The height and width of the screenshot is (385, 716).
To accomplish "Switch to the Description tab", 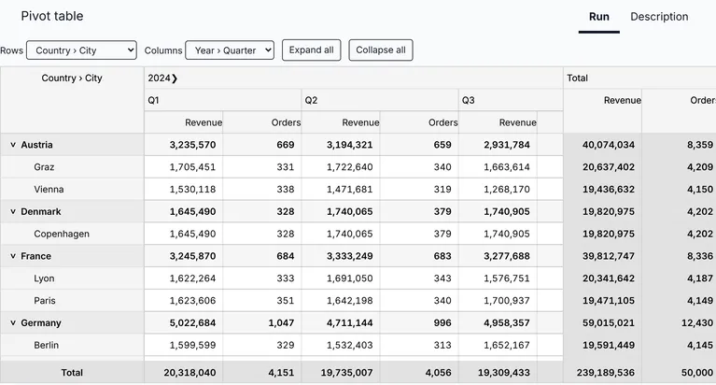I will [659, 17].
